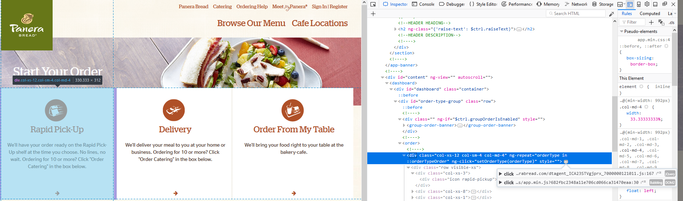
Task: Collapse the order-type-group row node
Action: [x=396, y=101]
